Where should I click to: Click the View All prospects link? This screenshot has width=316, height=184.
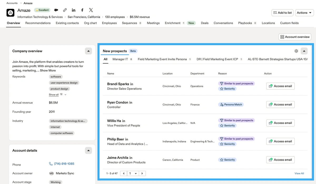pos(299,174)
